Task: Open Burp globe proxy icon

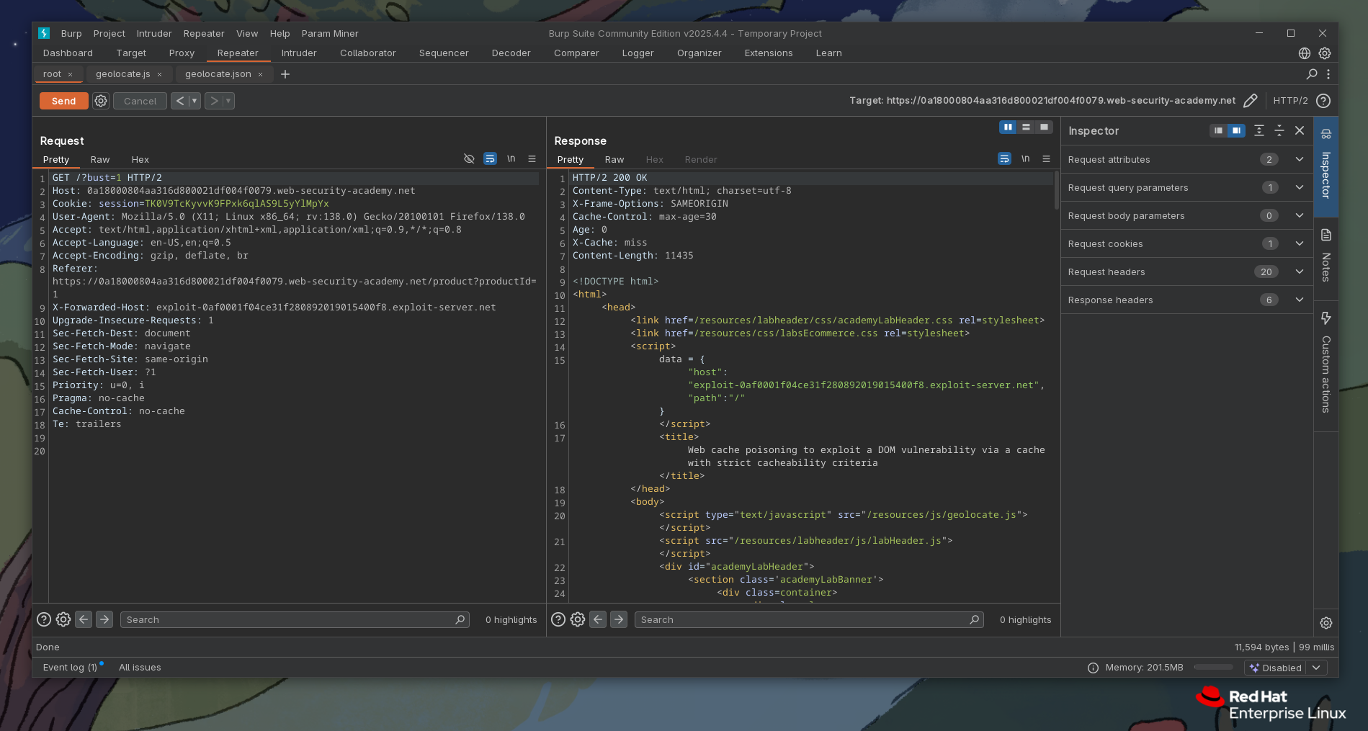Action: coord(1305,53)
